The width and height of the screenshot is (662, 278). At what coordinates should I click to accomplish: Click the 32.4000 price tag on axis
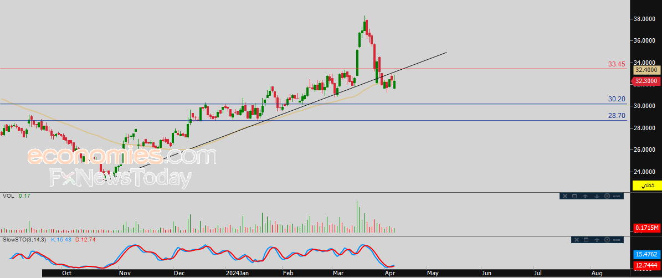645,70
